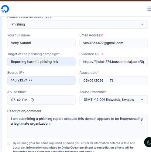Click the Evidence URL input
This screenshot has height=152, width=151.
click(x=114, y=62)
